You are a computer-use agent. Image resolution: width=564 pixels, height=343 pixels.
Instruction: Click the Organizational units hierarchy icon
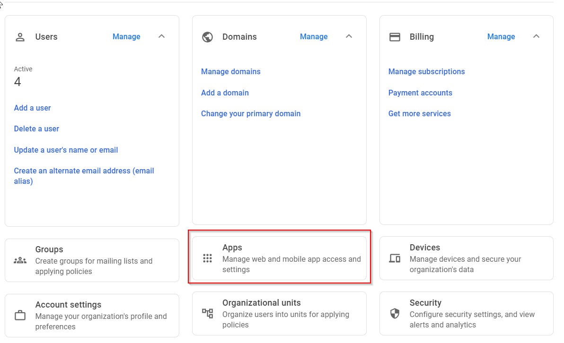(207, 313)
